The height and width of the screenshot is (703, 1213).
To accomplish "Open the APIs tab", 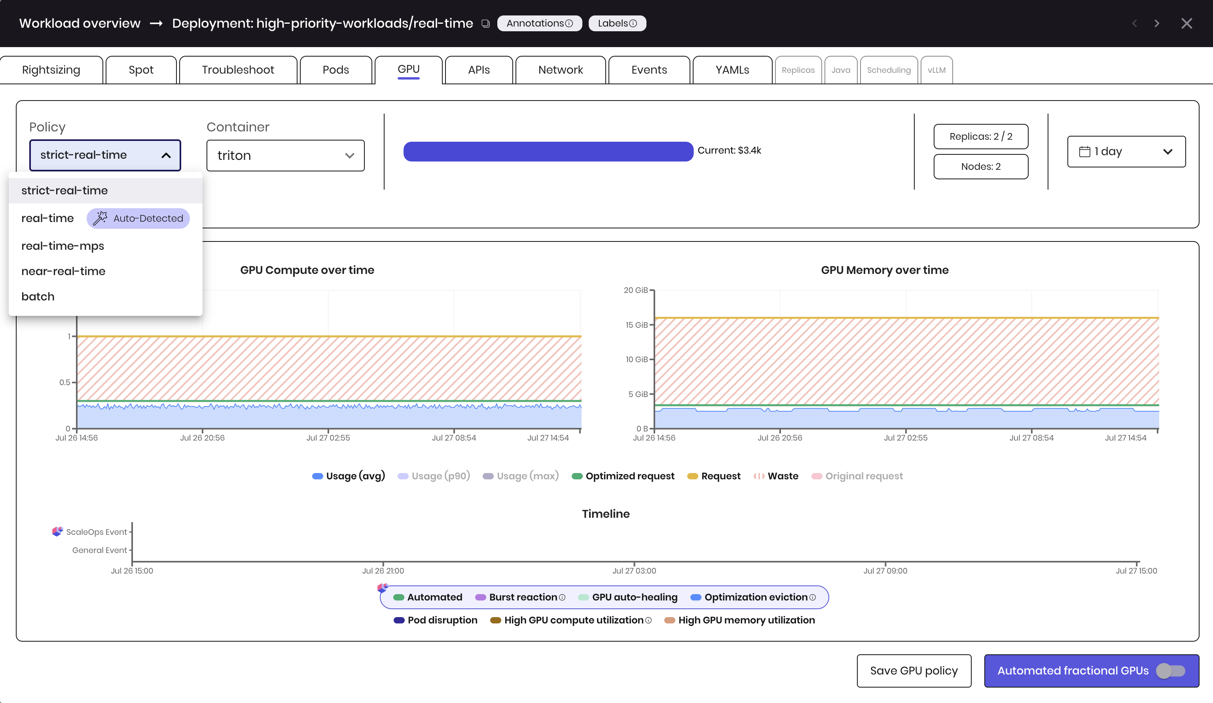I will click(479, 70).
